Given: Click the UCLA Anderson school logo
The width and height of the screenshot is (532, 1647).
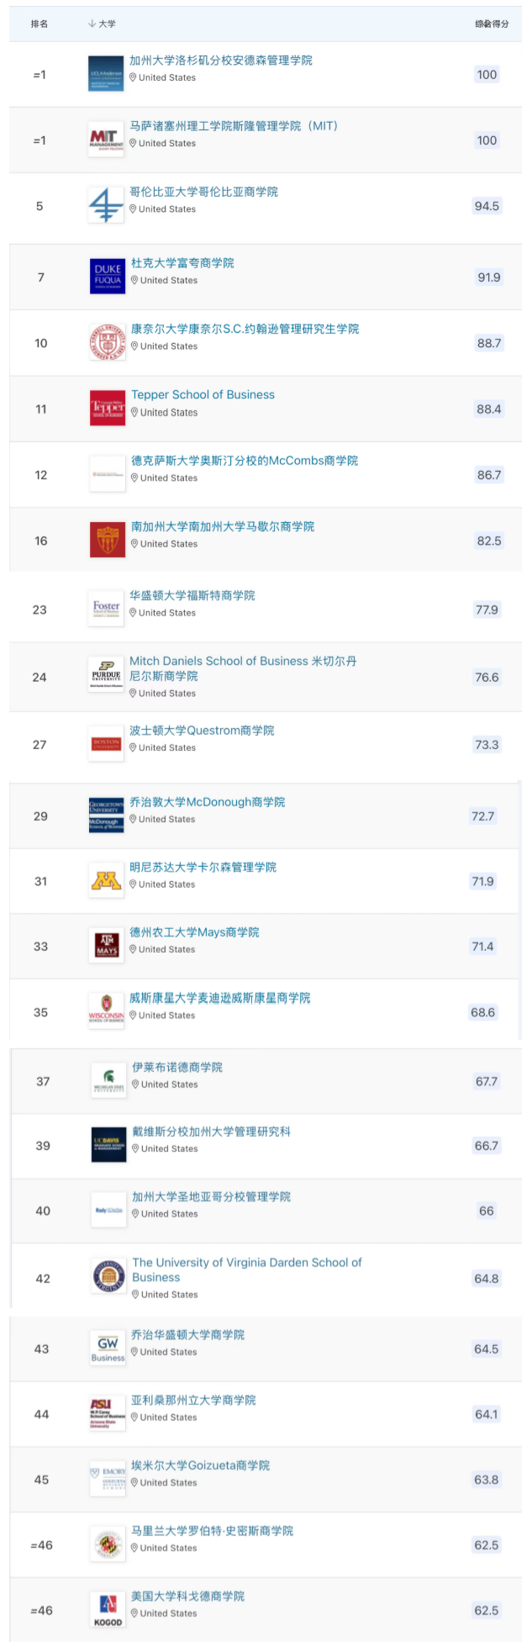Looking at the screenshot, I should point(106,74).
